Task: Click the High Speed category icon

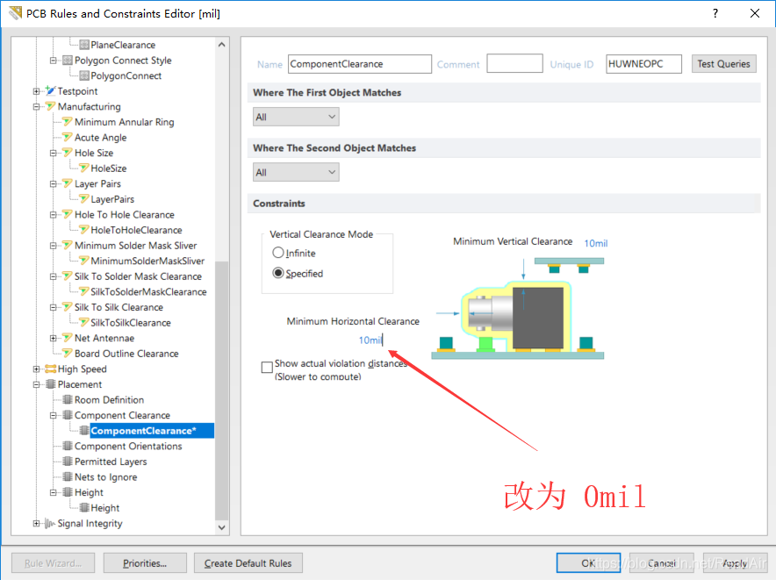Action: coord(51,369)
